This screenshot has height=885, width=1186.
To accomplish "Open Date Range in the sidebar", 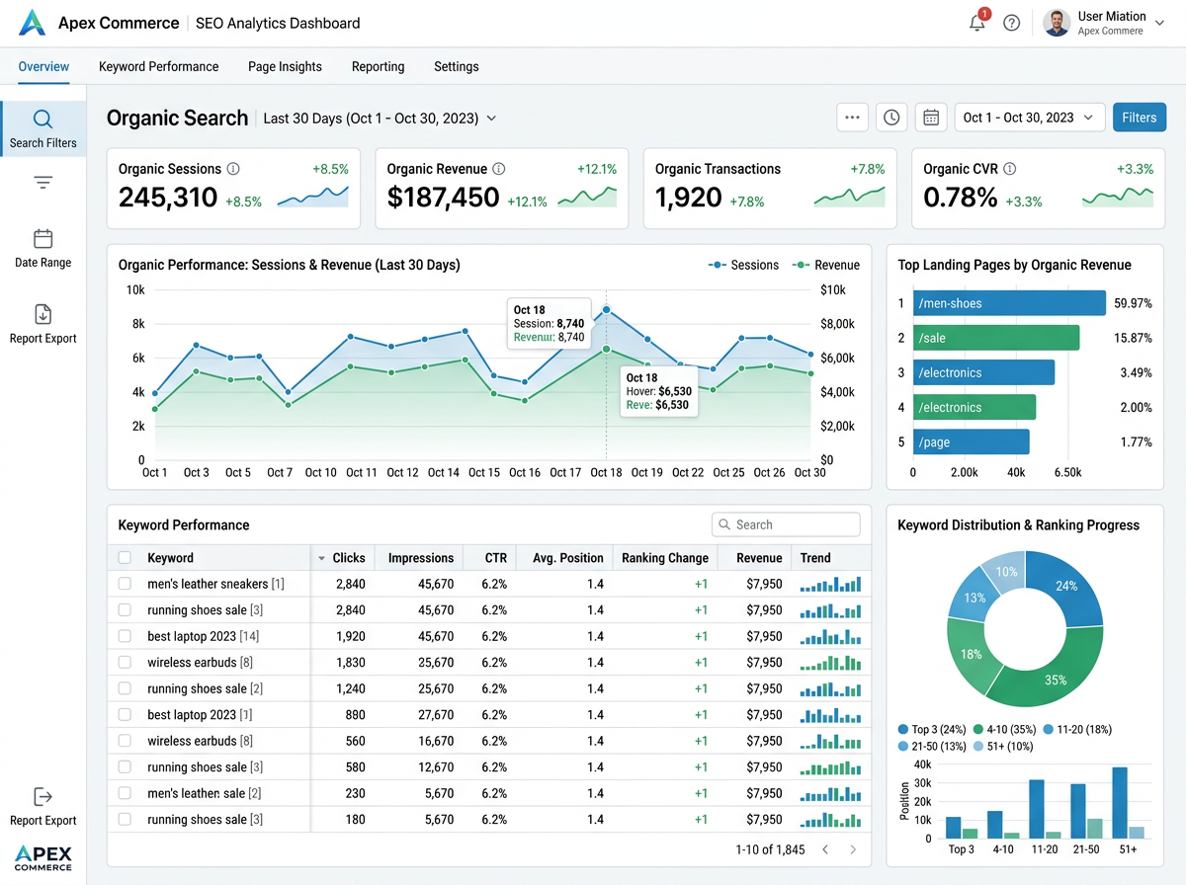I will coord(42,249).
